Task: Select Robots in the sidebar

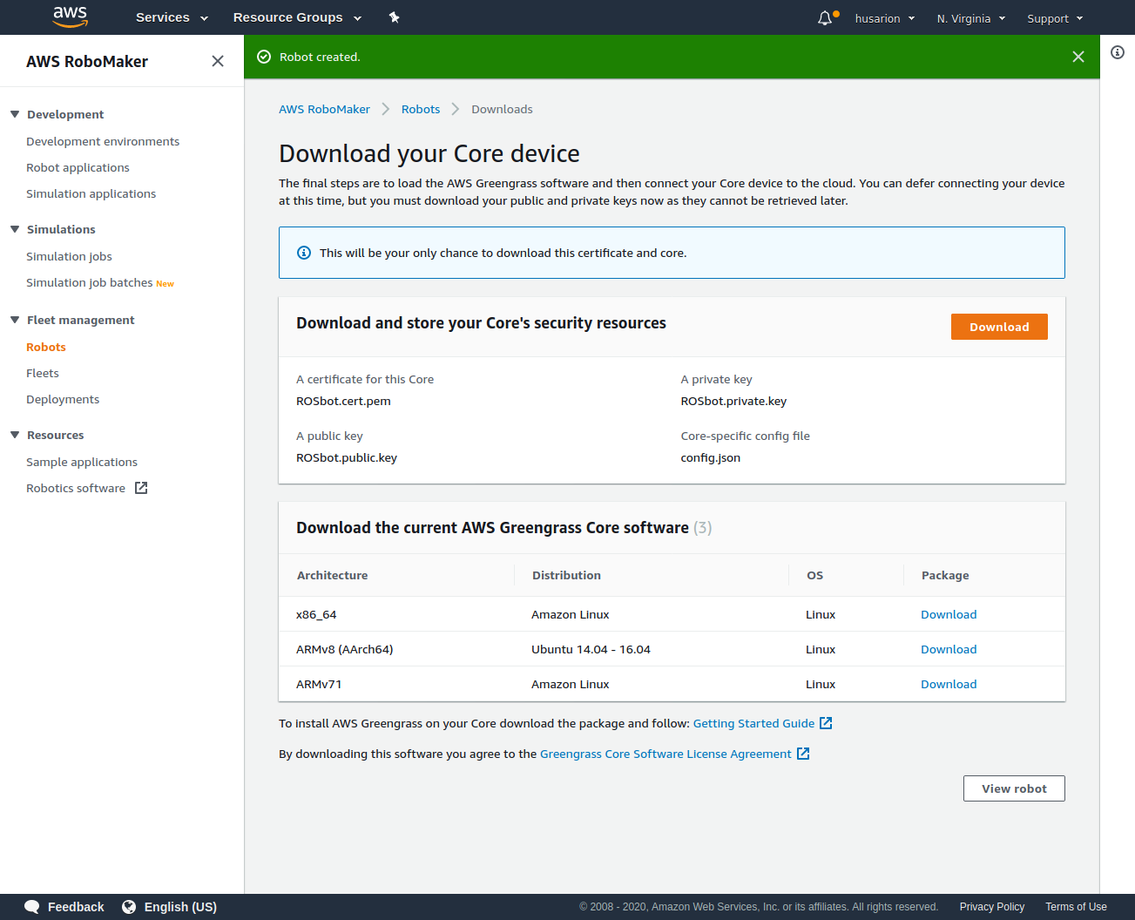Action: pyautogui.click(x=46, y=347)
